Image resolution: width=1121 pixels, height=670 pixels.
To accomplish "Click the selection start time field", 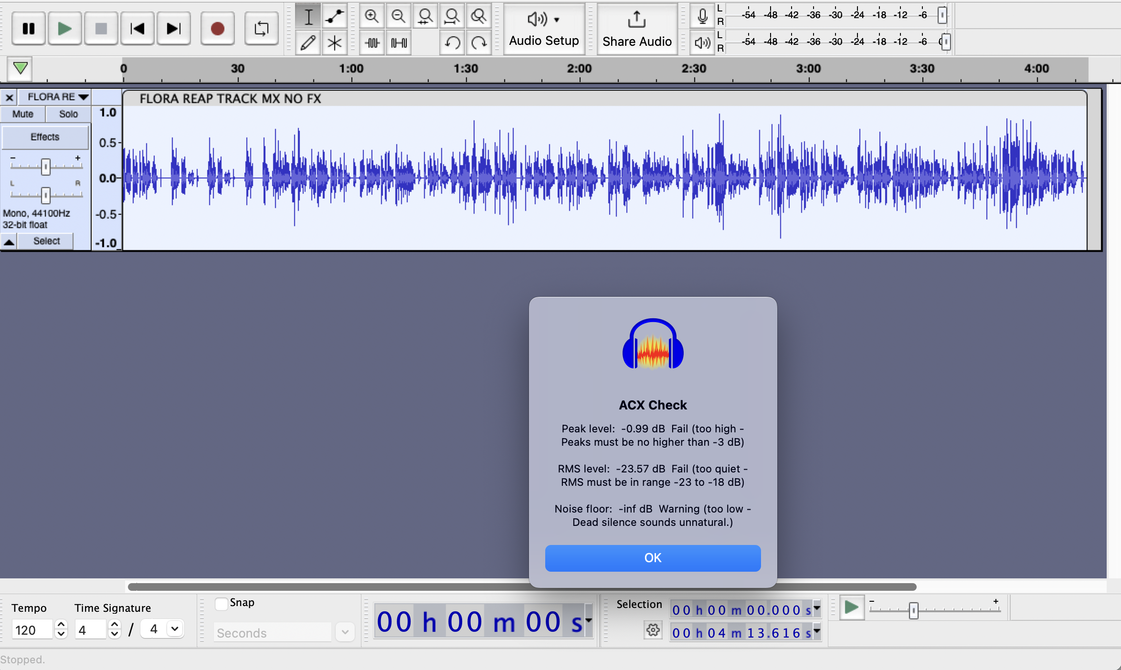I will (741, 609).
